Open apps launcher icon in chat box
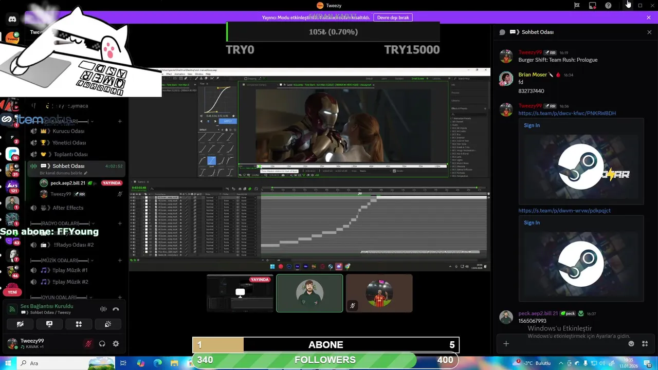The height and width of the screenshot is (370, 658). 645,344
